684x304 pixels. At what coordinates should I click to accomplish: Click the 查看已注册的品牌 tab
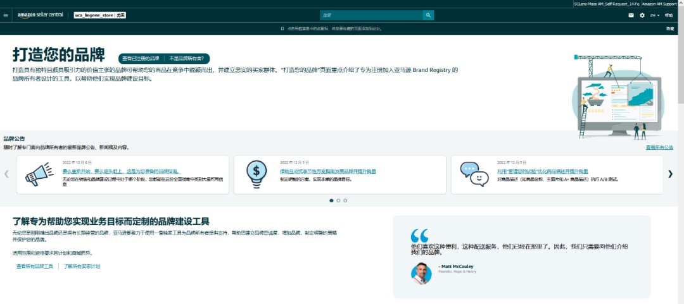click(x=141, y=58)
